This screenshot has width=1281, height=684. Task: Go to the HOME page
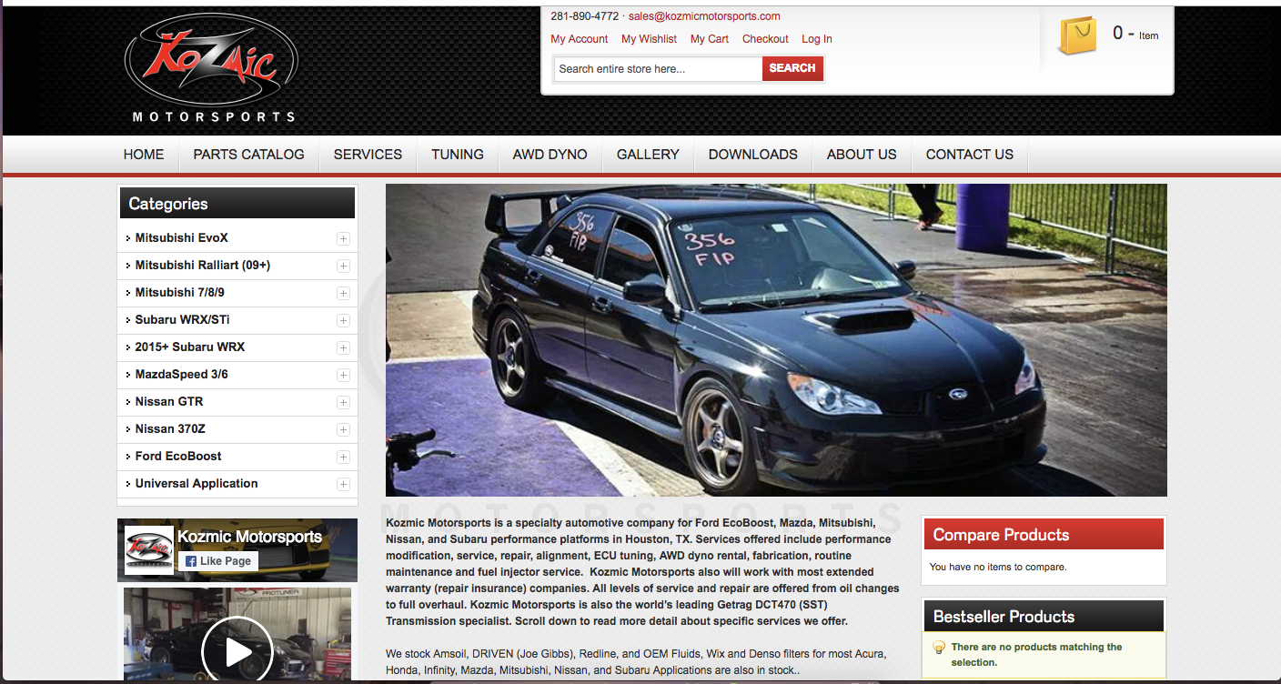(x=144, y=155)
